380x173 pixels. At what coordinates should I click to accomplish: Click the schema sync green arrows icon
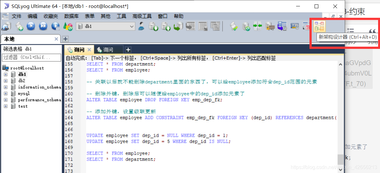pos(258,26)
